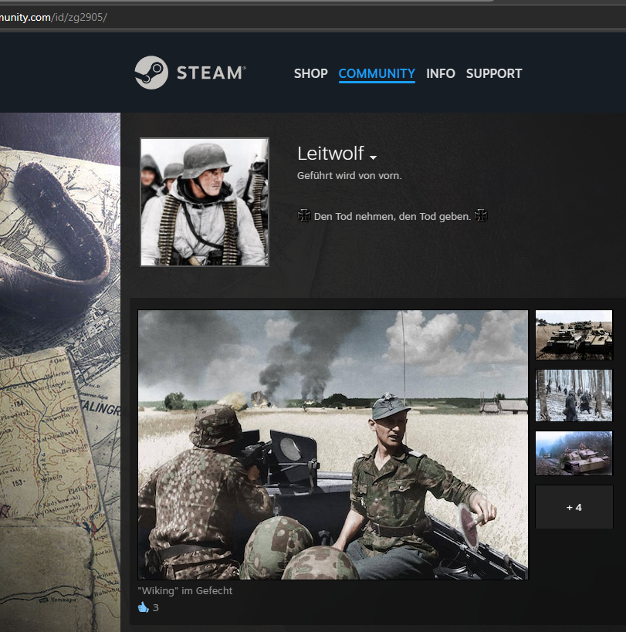Select the third thumbnail with single tank
This screenshot has width=626, height=632.
[x=574, y=454]
